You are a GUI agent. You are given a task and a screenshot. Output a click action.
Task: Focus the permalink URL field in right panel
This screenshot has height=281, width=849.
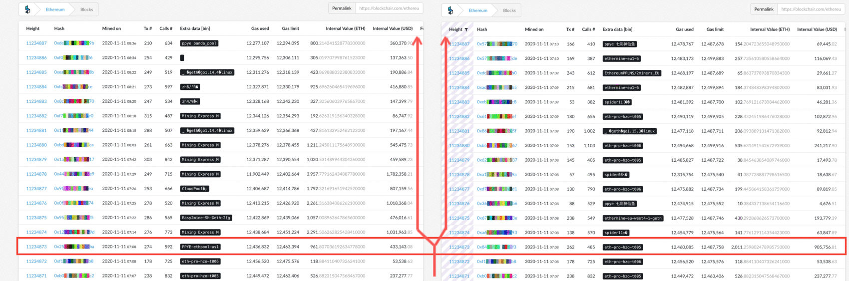(x=811, y=9)
